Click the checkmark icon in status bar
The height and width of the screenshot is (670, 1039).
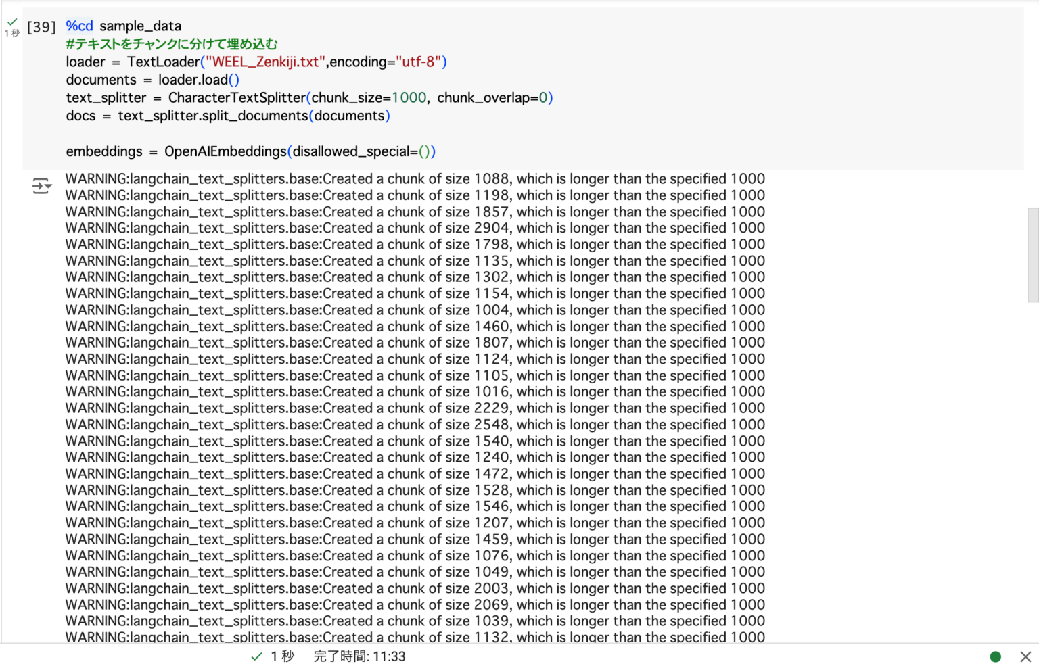pos(256,656)
